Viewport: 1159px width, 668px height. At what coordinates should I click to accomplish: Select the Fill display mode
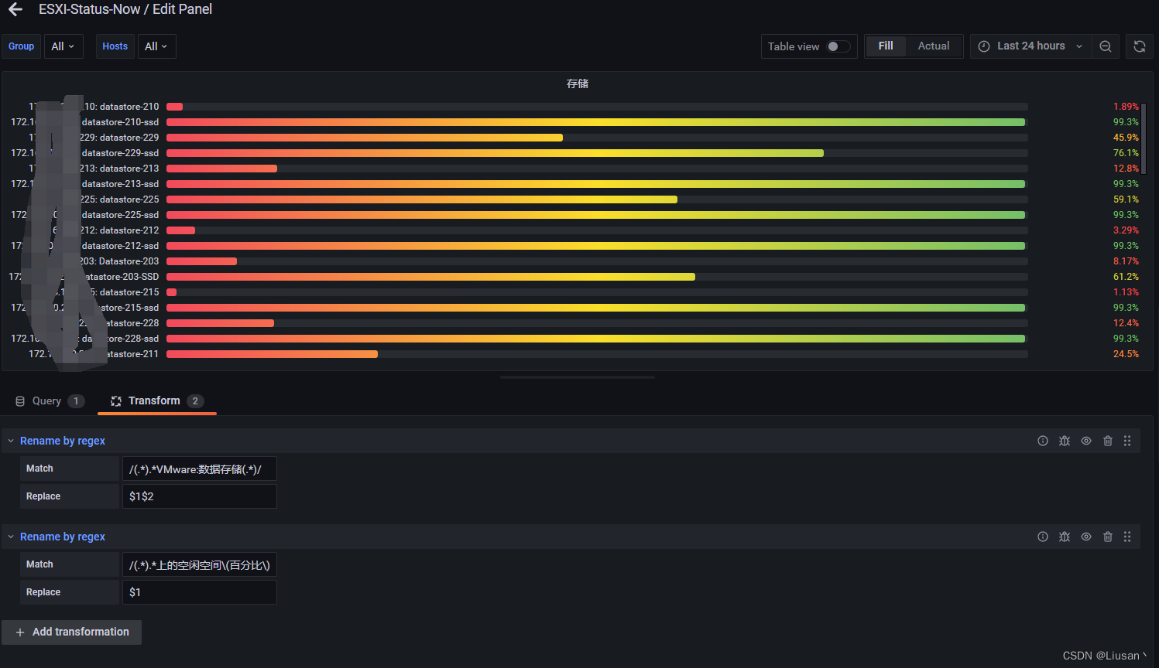coord(886,46)
